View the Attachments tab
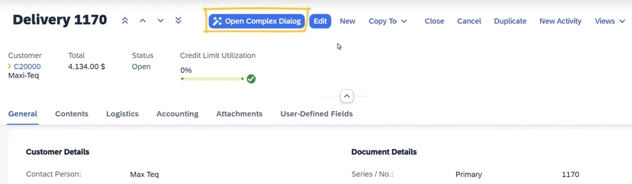This screenshot has width=632, height=184. click(x=239, y=114)
